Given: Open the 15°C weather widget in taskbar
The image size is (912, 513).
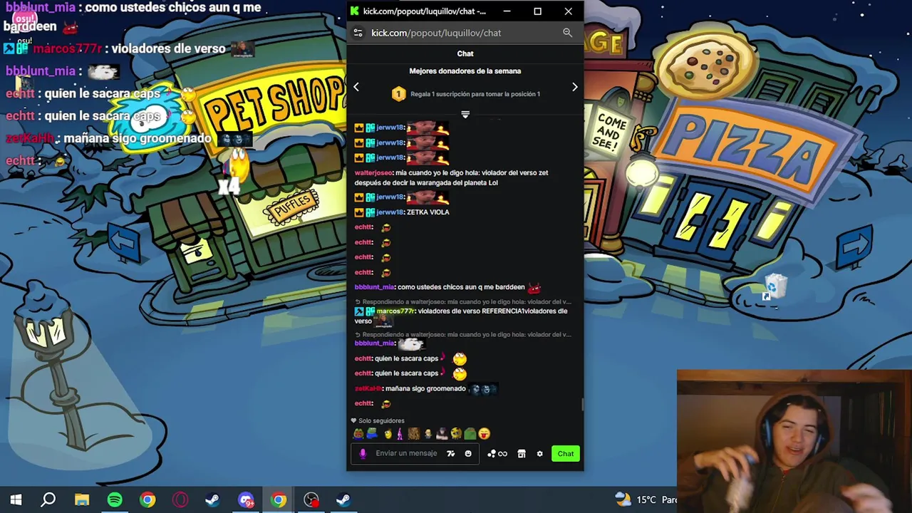Looking at the screenshot, I should 646,500.
